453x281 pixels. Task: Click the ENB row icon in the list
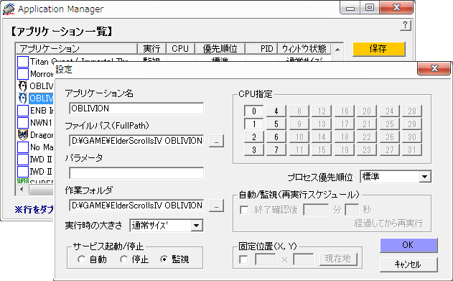pos(23,111)
